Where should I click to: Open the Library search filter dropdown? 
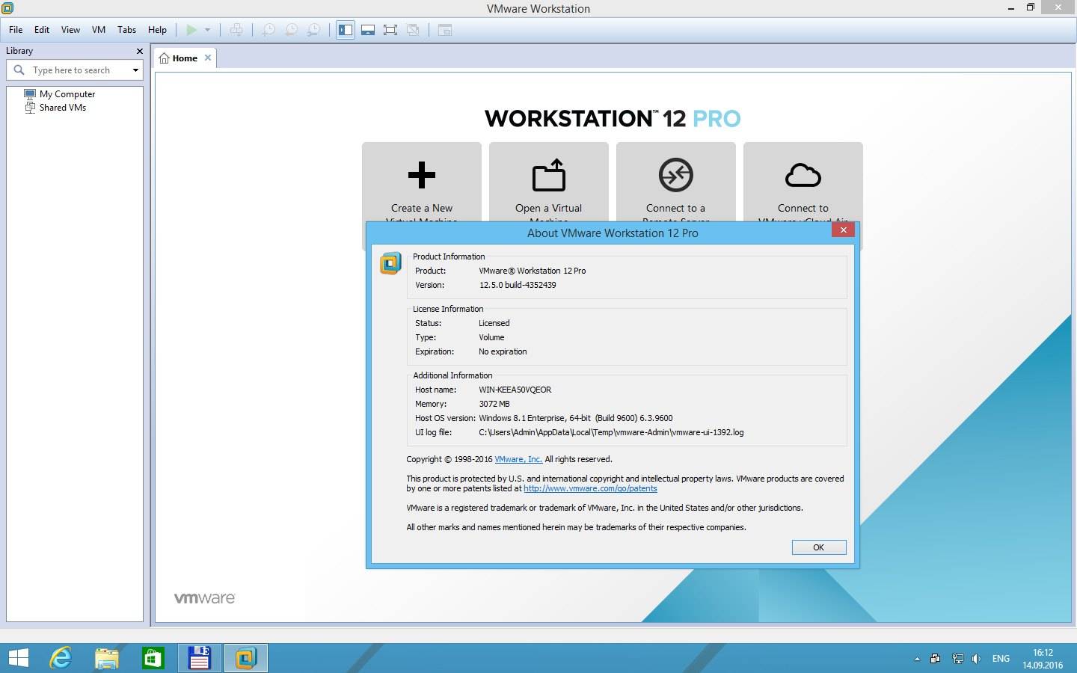(x=135, y=70)
